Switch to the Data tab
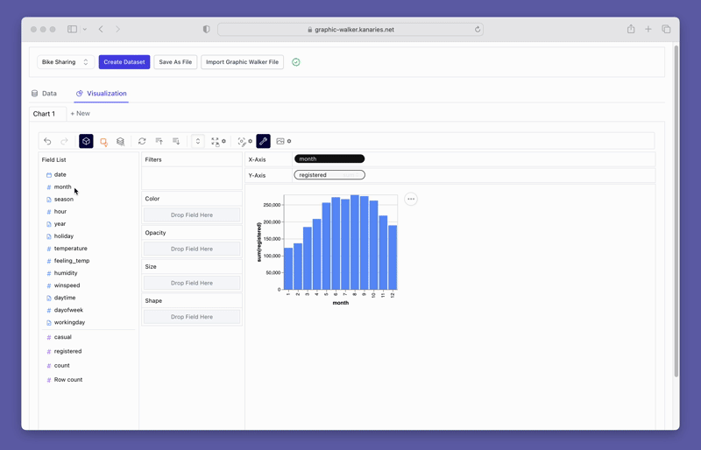 tap(44, 93)
